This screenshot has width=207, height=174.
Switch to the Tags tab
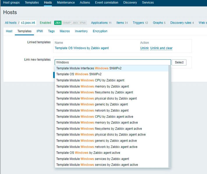[x=51, y=31]
